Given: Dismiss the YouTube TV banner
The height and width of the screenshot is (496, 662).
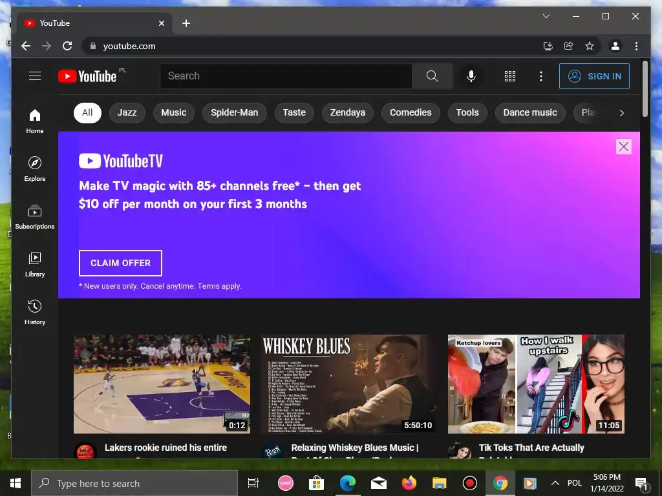Looking at the screenshot, I should 624,147.
